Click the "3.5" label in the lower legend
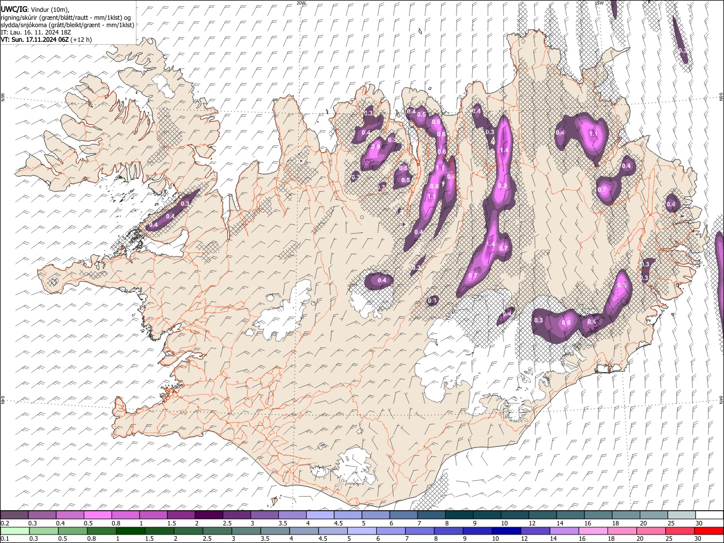The width and height of the screenshot is (724, 543). click(x=265, y=539)
